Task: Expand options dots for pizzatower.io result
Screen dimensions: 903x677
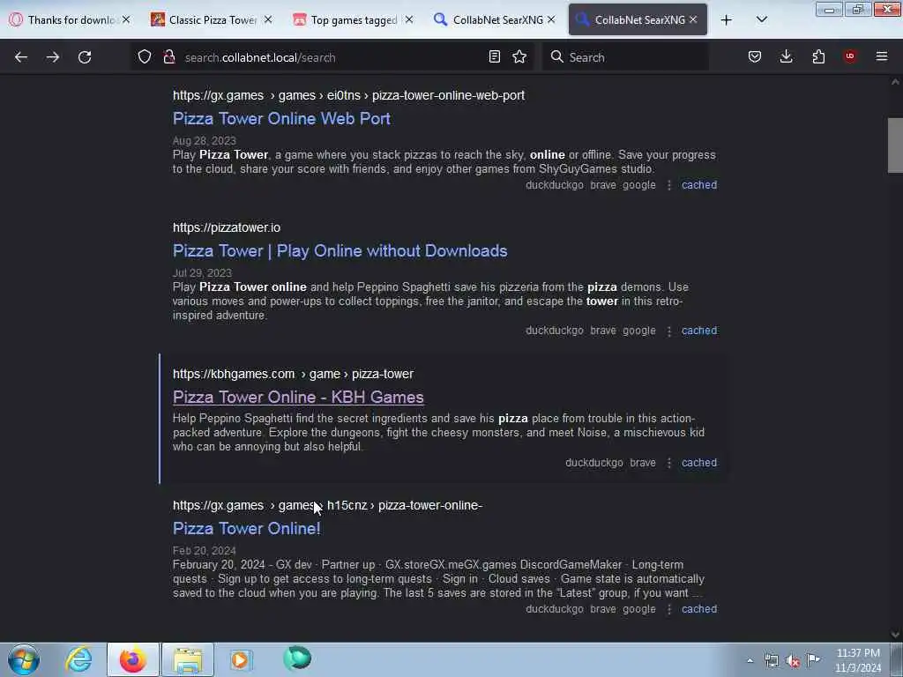Action: click(668, 331)
